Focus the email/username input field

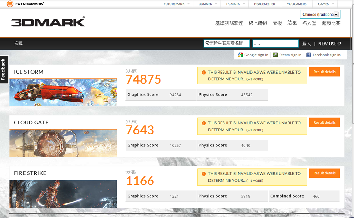pyautogui.click(x=226, y=44)
